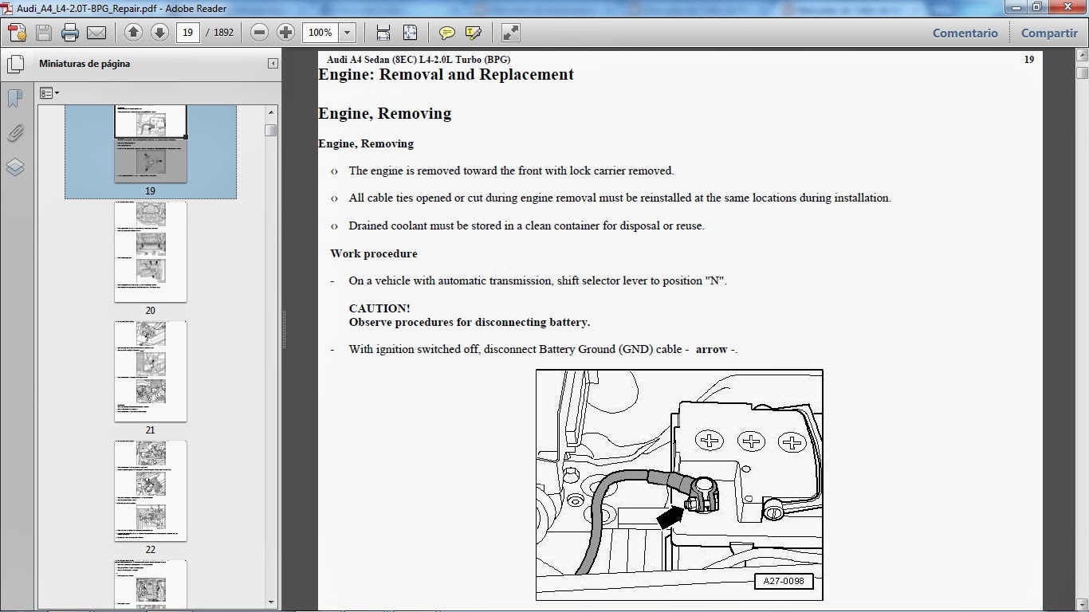Open the Bookmarks panel

coord(15,98)
